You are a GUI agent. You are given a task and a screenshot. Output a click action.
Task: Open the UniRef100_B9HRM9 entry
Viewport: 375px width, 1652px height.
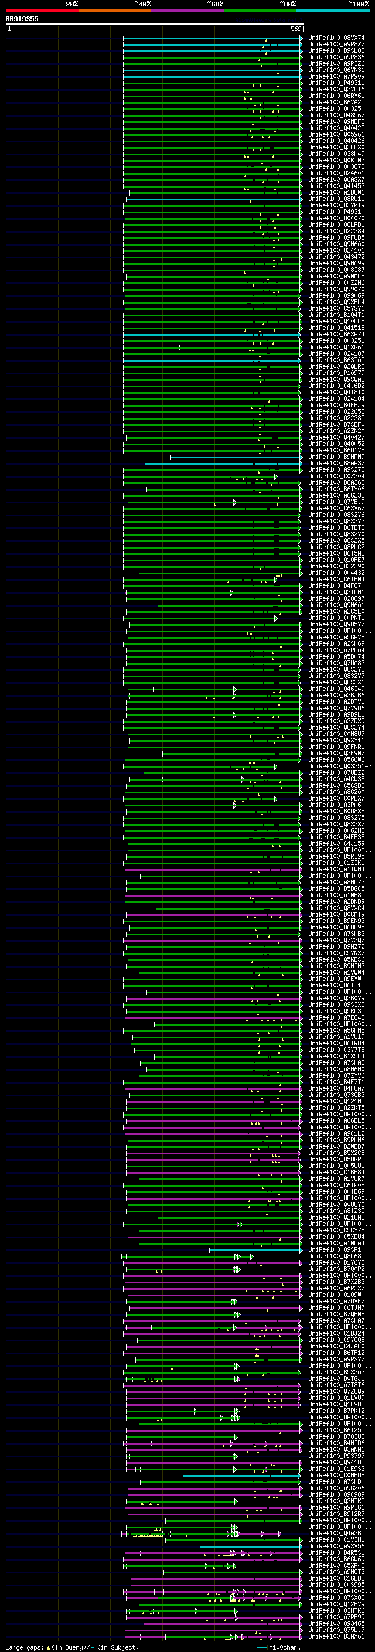[x=336, y=457]
